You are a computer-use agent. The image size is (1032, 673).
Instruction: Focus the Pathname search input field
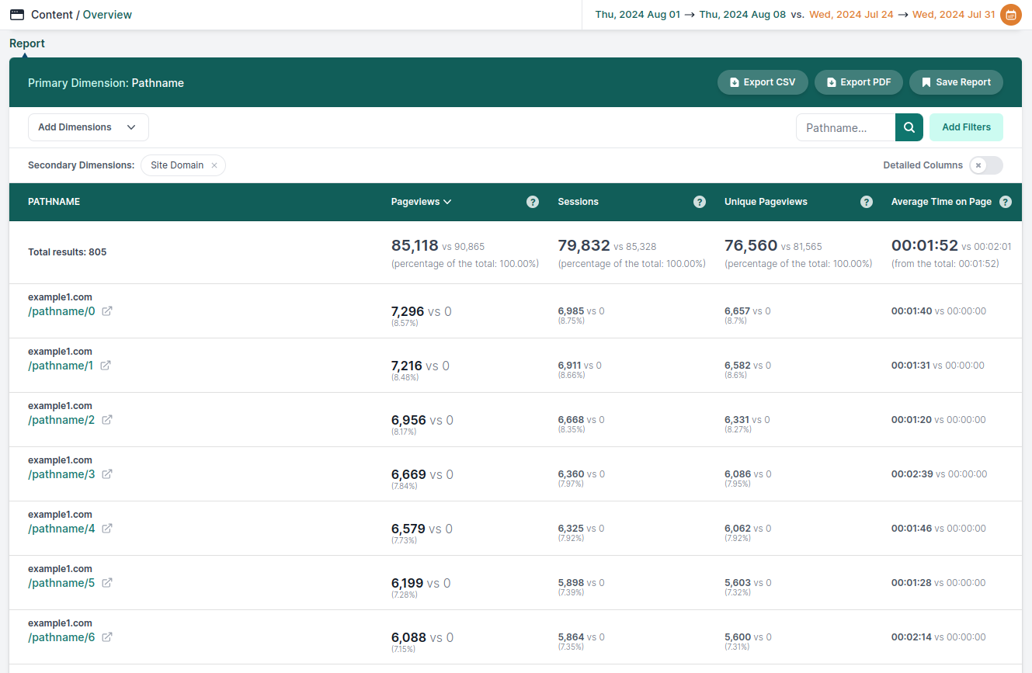click(x=846, y=127)
